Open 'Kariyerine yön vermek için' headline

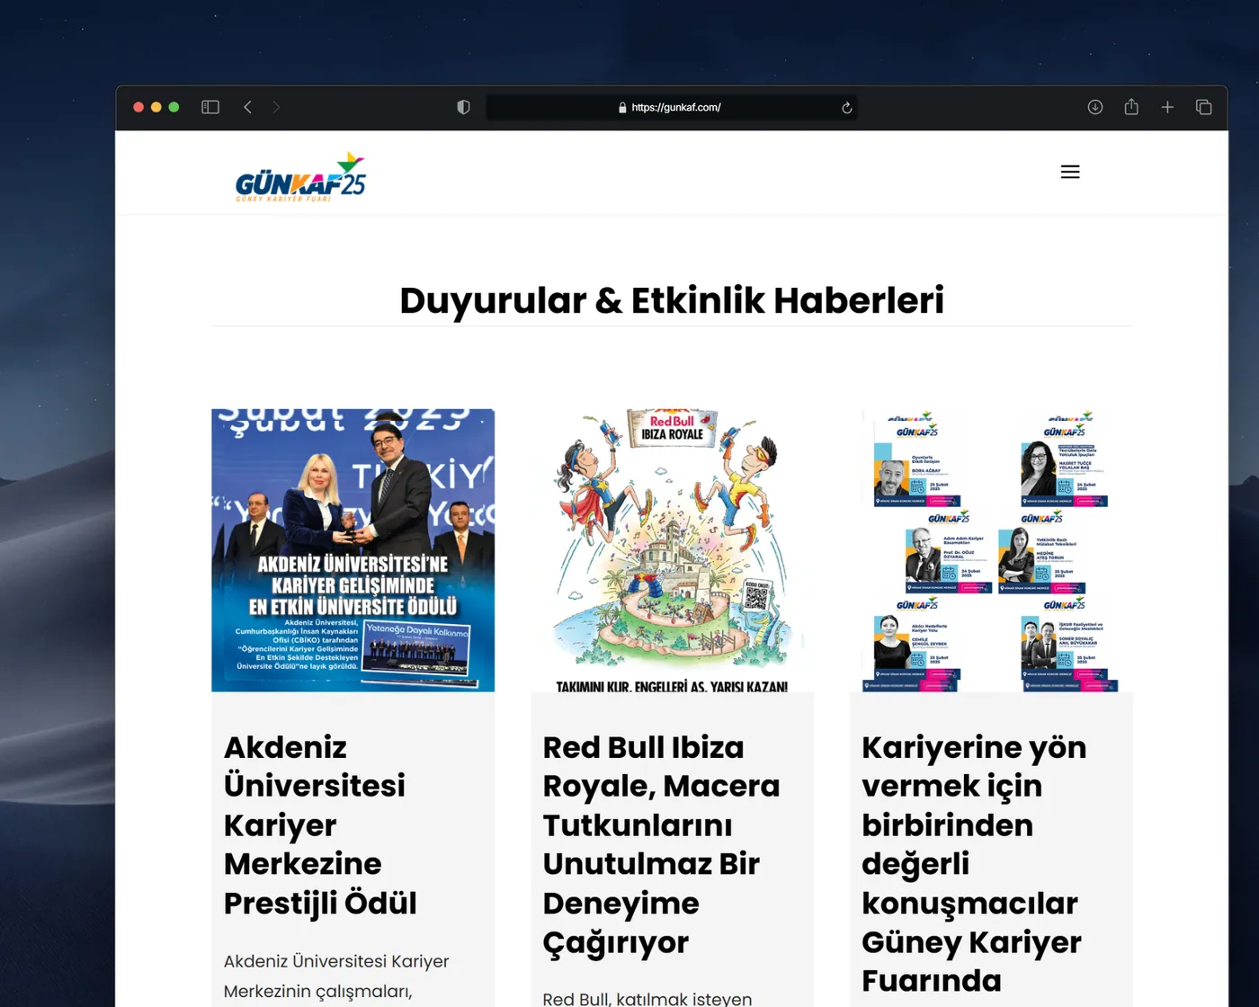(974, 864)
